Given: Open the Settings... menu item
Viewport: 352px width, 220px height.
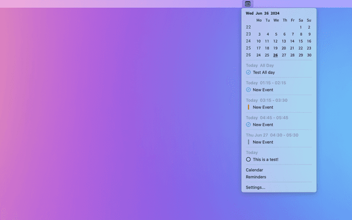Looking at the screenshot, I should [x=255, y=188].
